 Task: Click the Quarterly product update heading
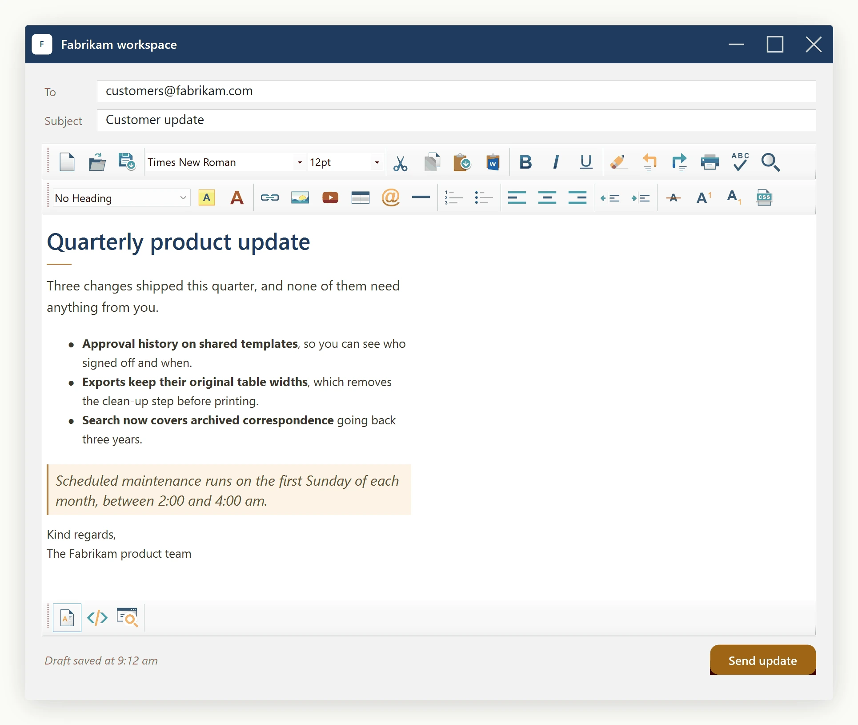(x=179, y=242)
